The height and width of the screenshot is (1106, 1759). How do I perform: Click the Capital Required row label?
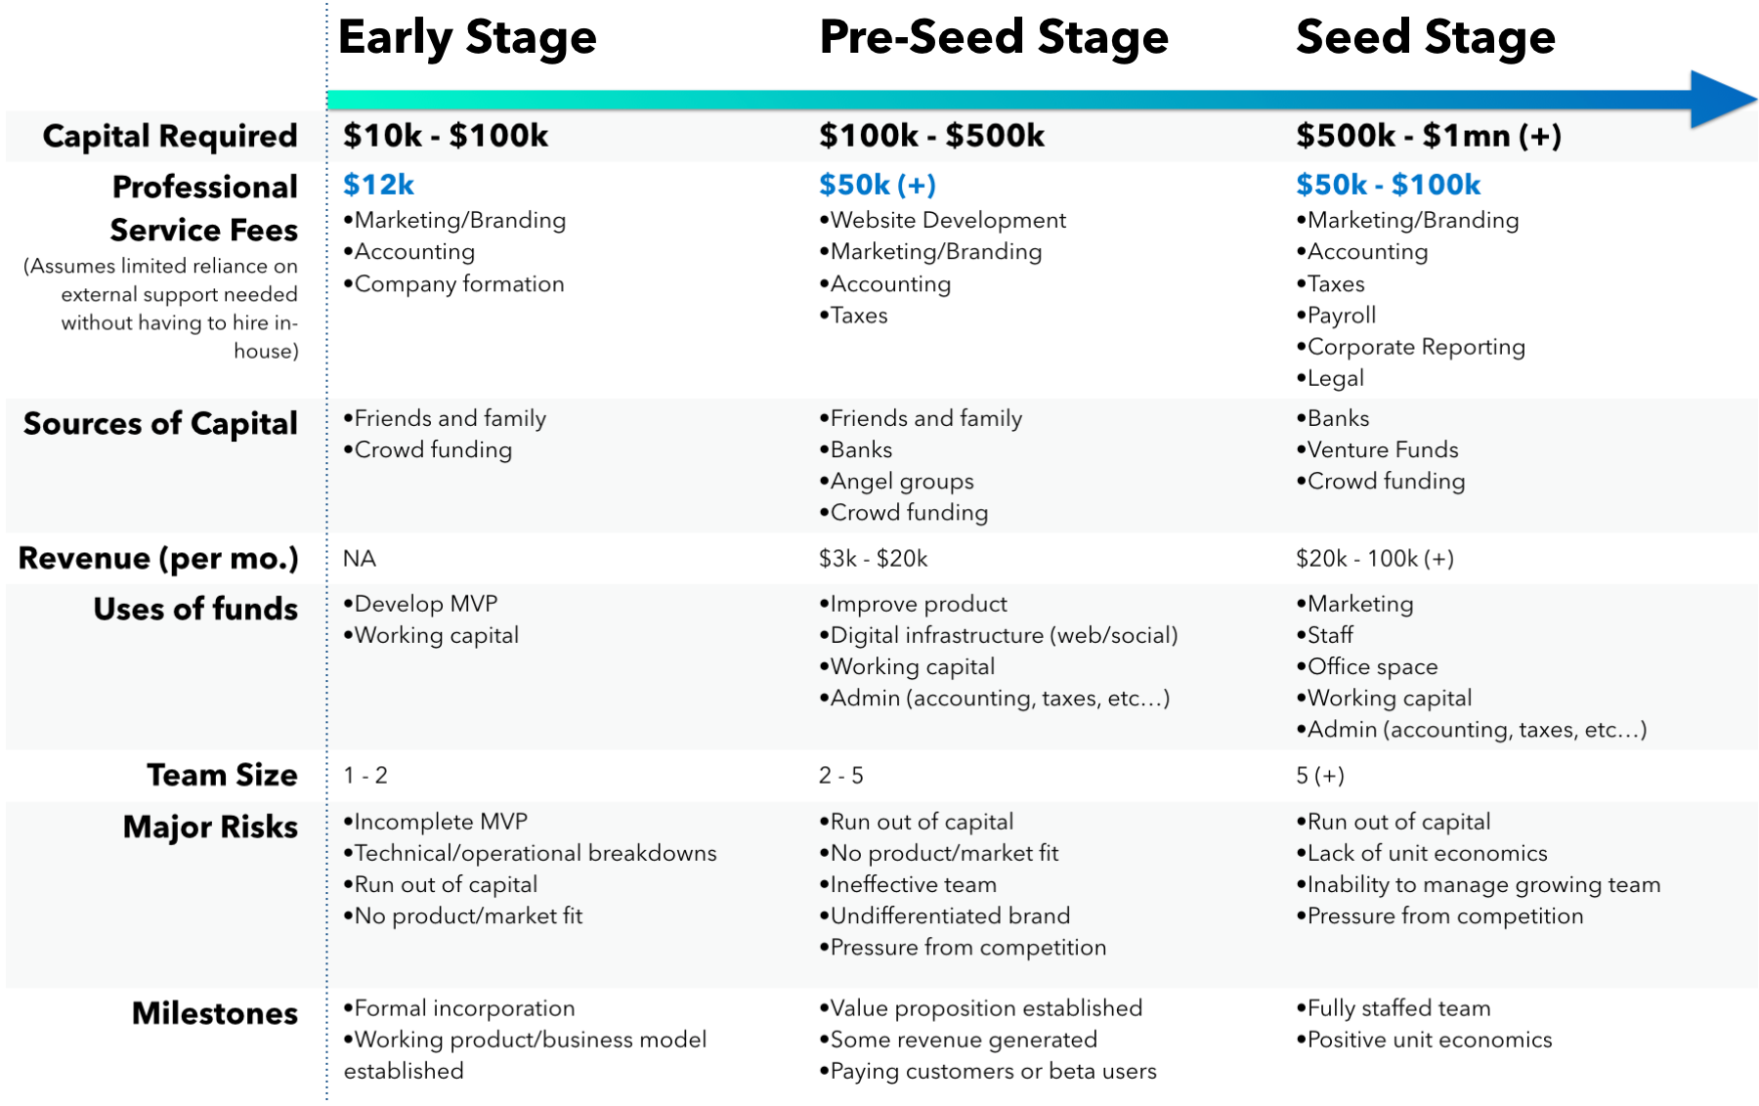170,136
